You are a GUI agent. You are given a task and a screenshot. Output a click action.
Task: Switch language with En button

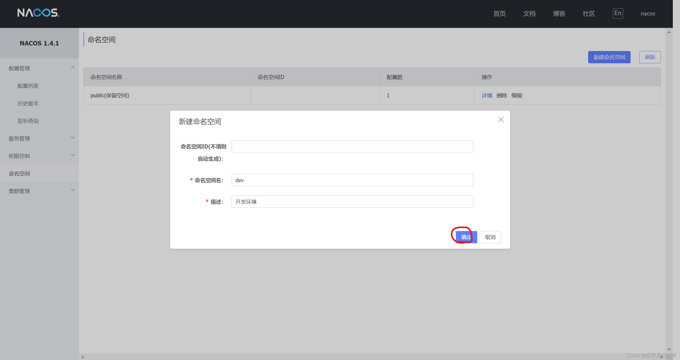[618, 13]
